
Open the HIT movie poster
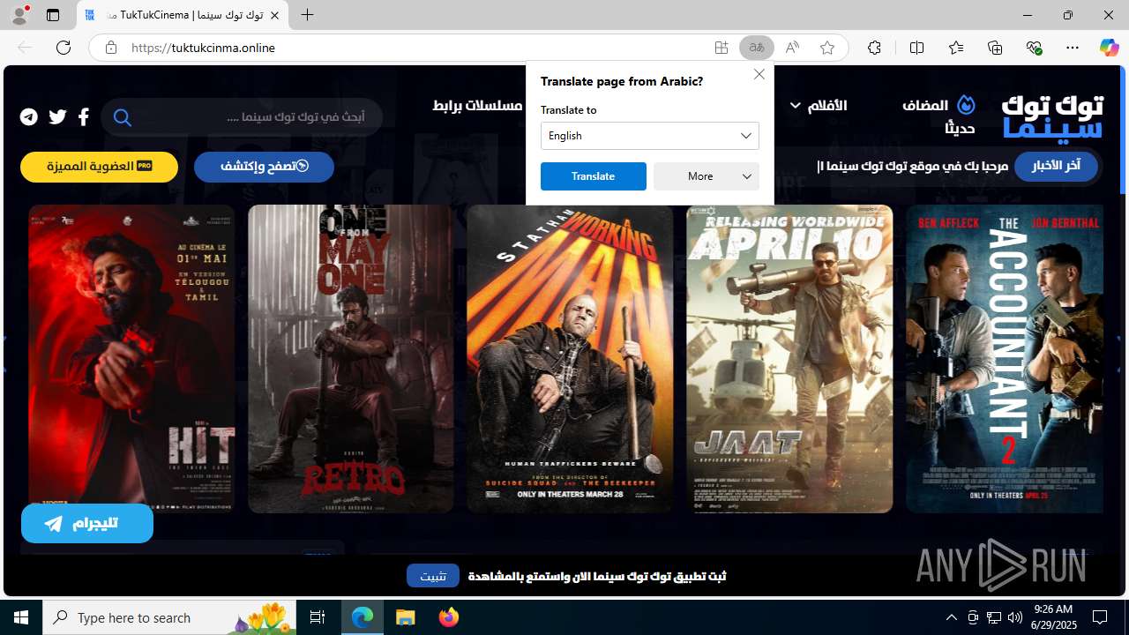[131, 359]
